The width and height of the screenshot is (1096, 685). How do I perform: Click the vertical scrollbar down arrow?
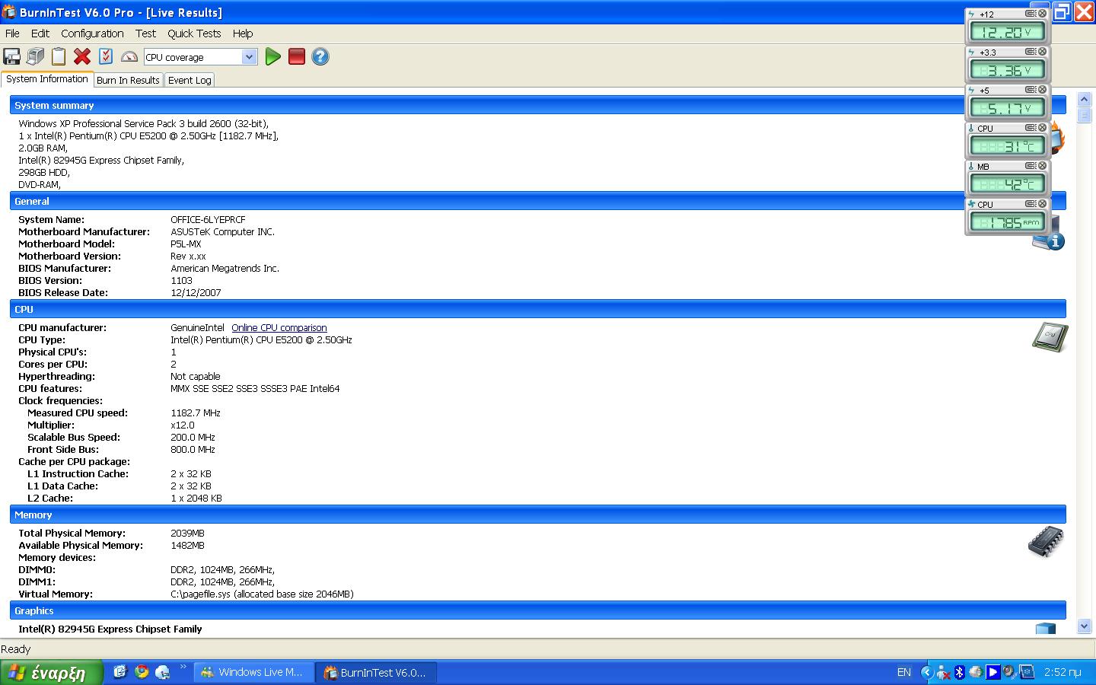(x=1085, y=626)
